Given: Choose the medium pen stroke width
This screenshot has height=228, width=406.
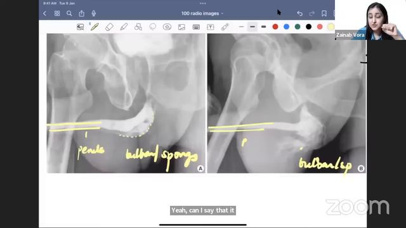Looking at the screenshot, I should (252, 27).
